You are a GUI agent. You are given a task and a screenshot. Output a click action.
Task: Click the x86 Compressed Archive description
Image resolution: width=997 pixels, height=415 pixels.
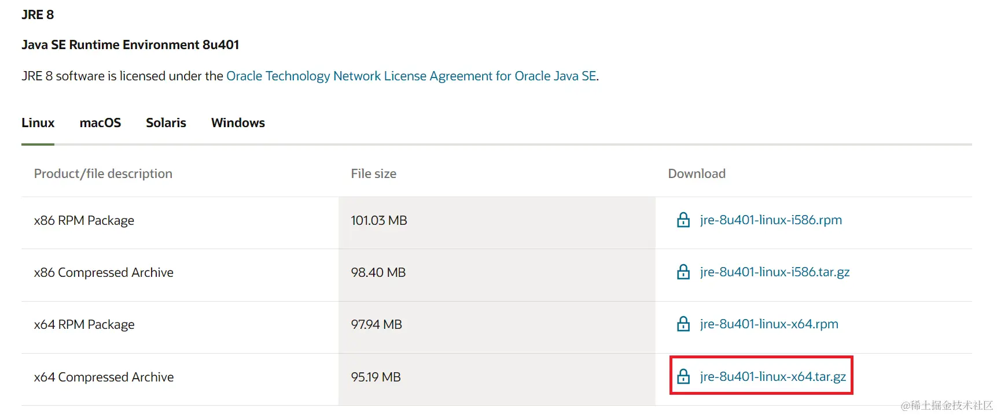[104, 272]
